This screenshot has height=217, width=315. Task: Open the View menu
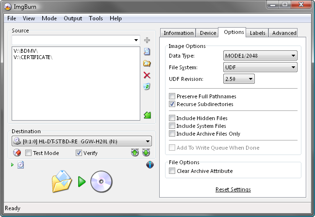(x=29, y=18)
